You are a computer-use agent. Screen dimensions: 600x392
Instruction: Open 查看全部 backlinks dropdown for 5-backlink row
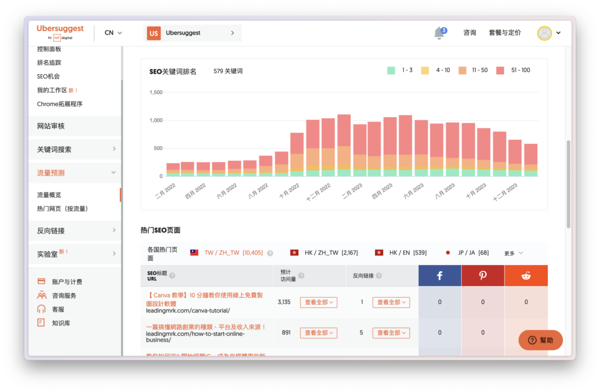coord(391,333)
